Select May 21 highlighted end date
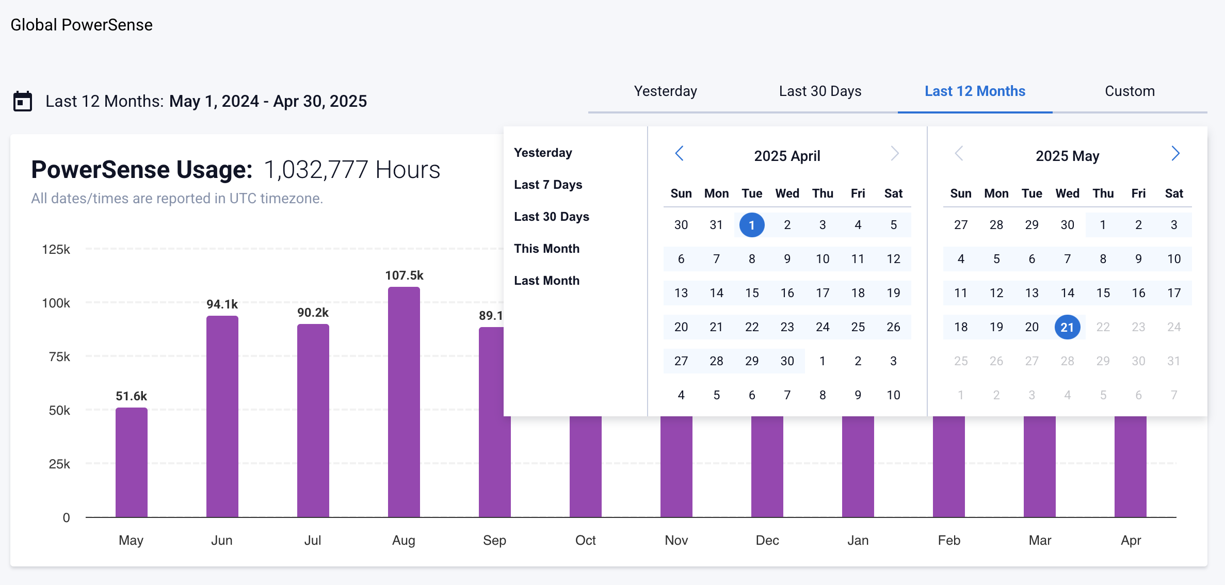 click(x=1067, y=327)
